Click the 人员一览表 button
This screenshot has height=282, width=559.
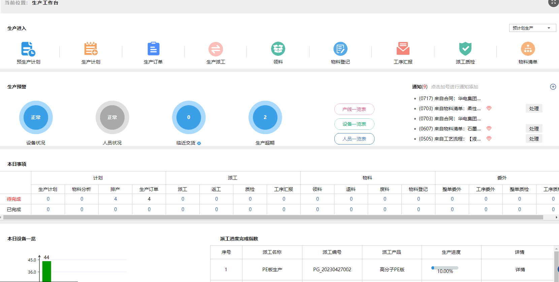point(354,139)
